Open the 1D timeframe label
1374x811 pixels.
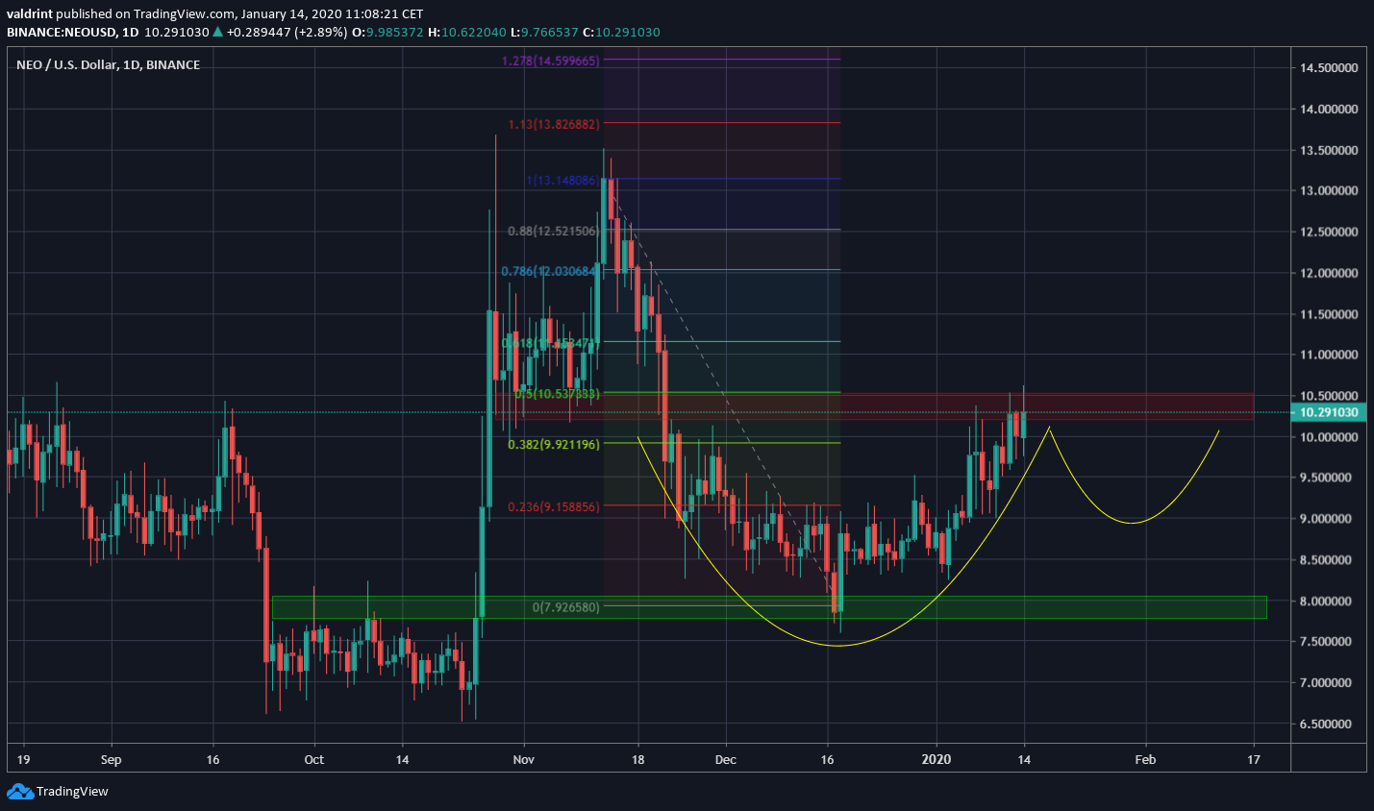129,32
